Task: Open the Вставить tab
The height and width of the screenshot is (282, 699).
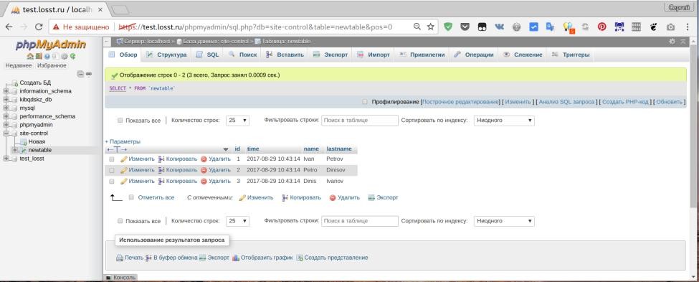Action: (x=285, y=55)
